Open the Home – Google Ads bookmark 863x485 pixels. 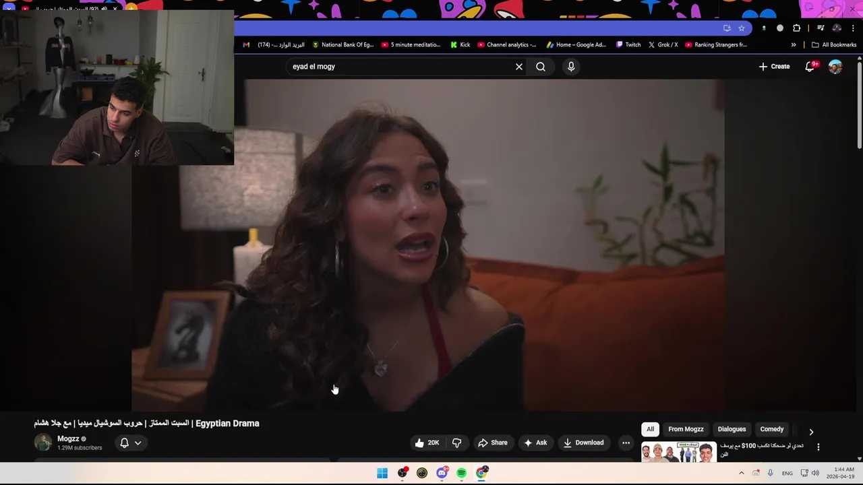[x=576, y=45]
